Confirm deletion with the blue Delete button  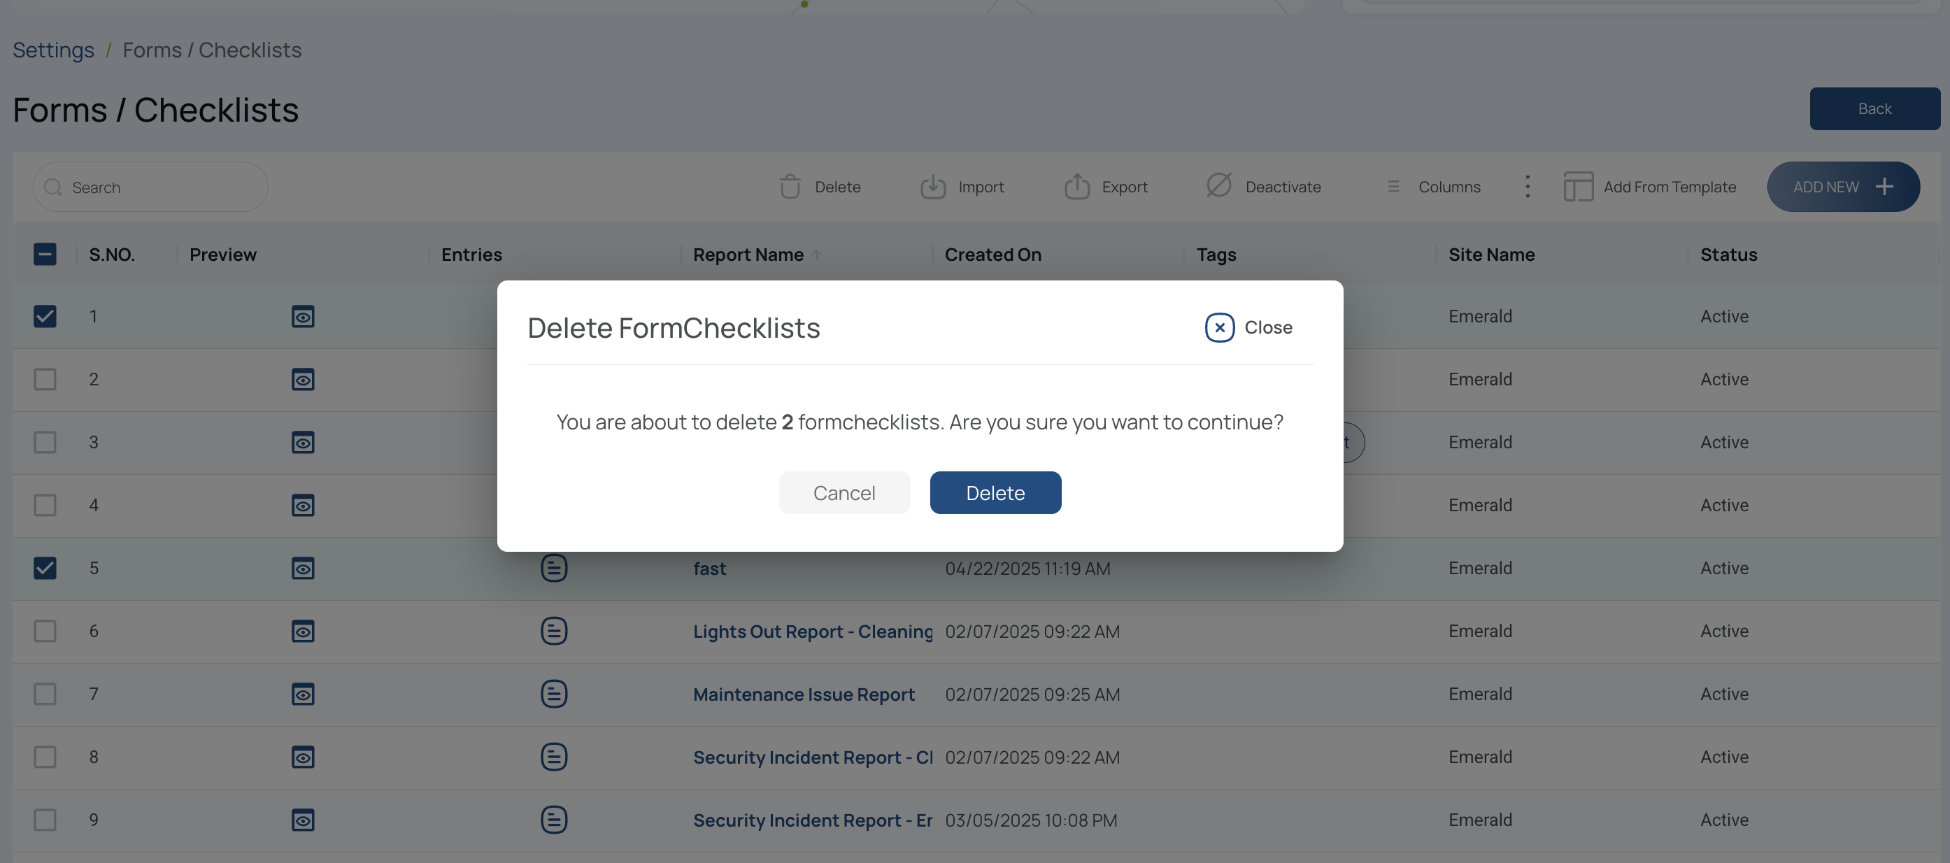[995, 493]
